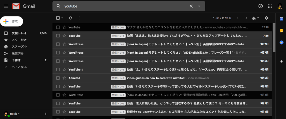286x119 pixels.
Task: Click the Gmail logo
Action: pyautogui.click(x=23, y=6)
